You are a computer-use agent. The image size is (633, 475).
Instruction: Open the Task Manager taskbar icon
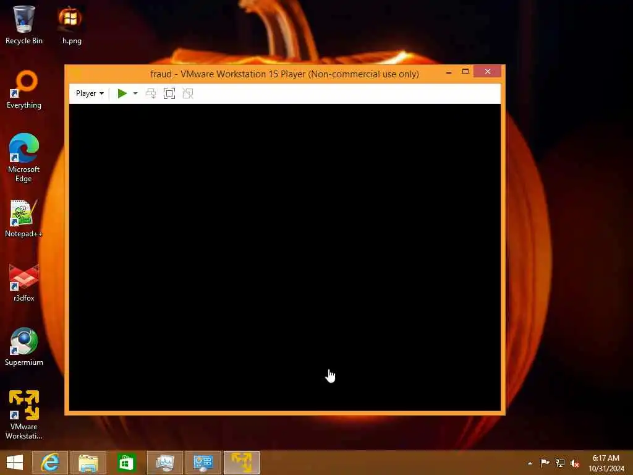click(x=165, y=463)
